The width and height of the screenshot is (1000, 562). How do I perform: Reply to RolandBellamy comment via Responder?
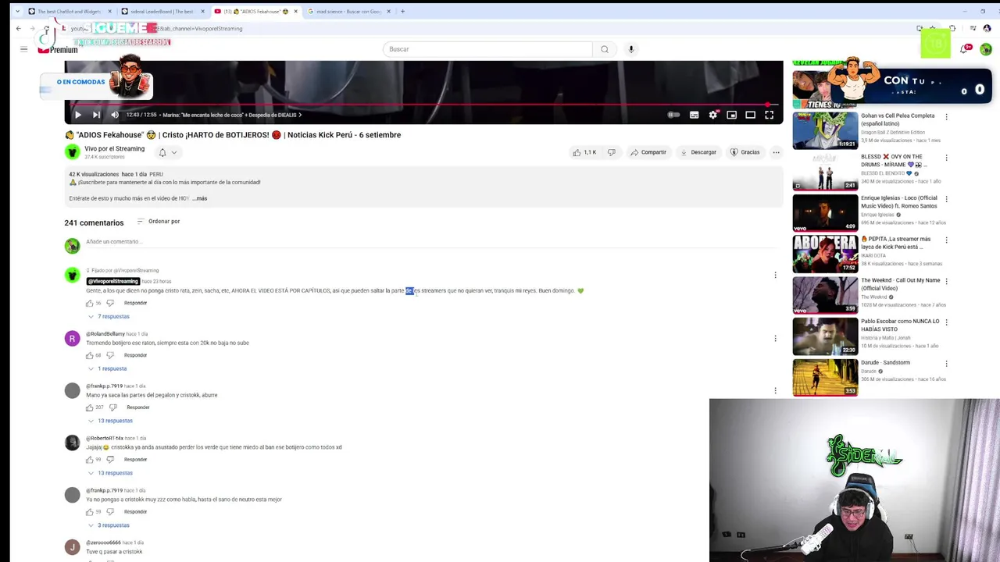pos(135,355)
